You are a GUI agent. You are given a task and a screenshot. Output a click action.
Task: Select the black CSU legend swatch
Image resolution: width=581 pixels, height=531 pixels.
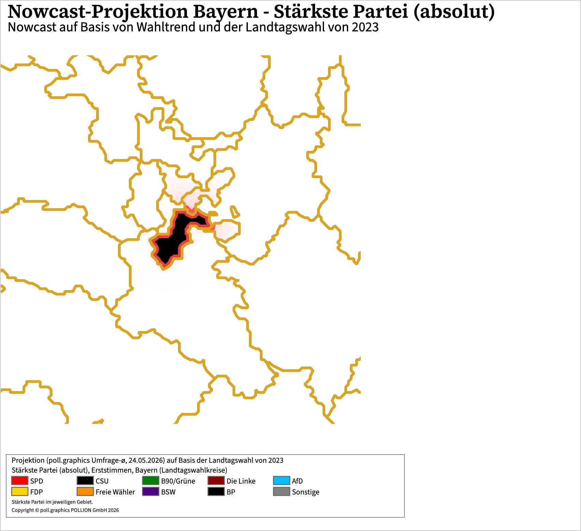85,480
